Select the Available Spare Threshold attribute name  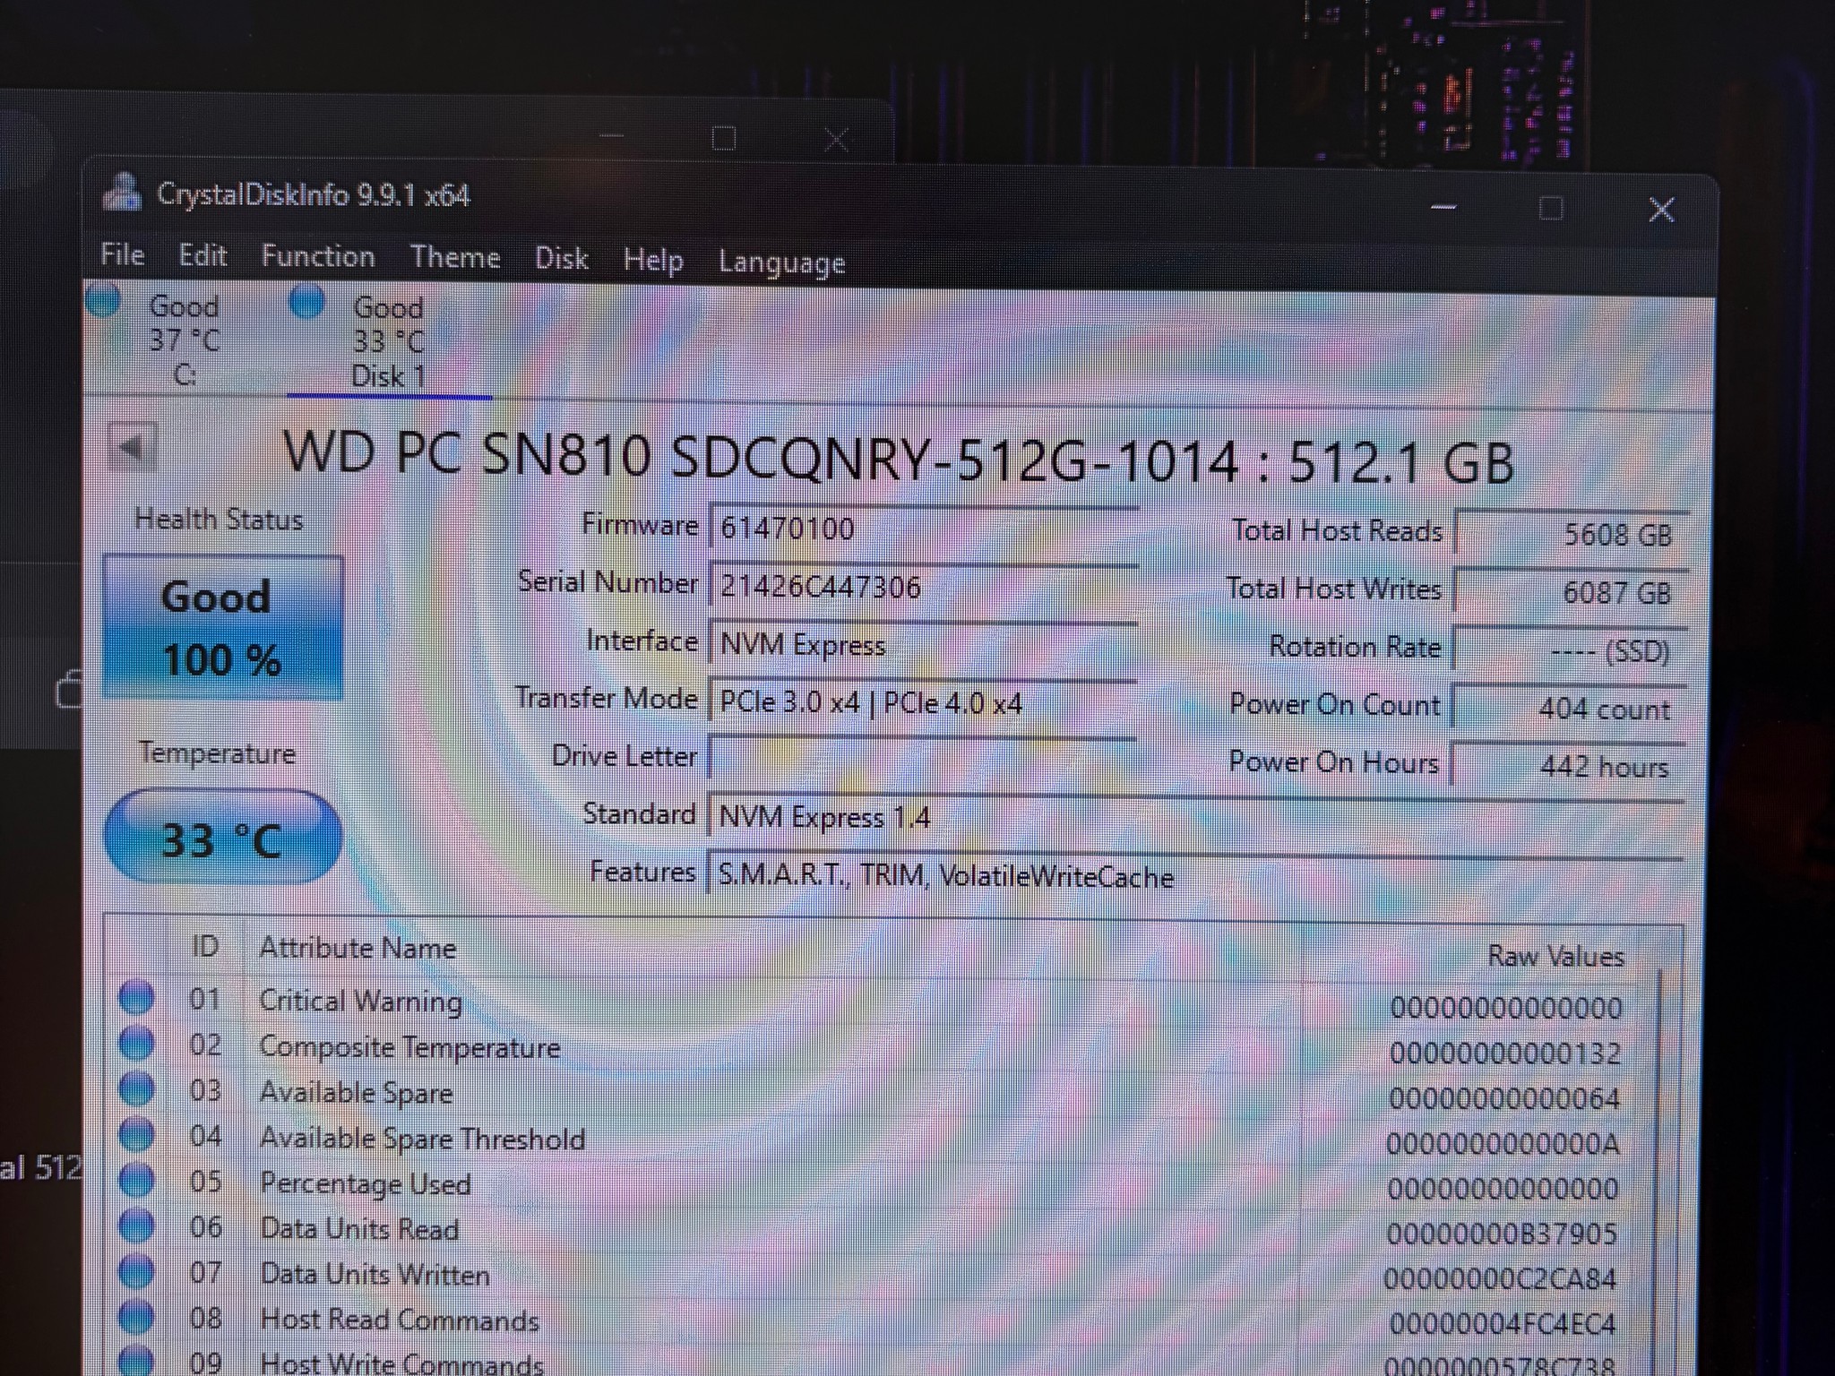(422, 1139)
